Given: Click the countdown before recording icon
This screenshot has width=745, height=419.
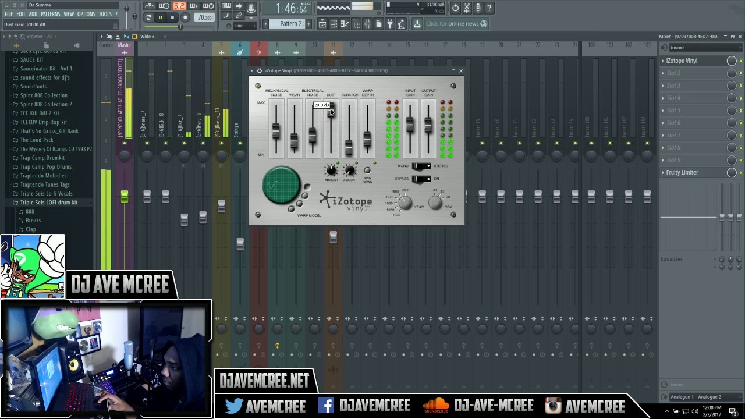Looking at the screenshot, I should click(179, 6).
